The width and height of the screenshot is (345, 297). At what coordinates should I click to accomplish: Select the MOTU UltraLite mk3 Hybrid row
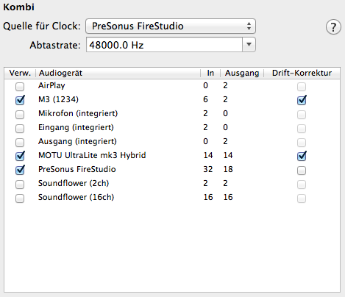pyautogui.click(x=172, y=155)
